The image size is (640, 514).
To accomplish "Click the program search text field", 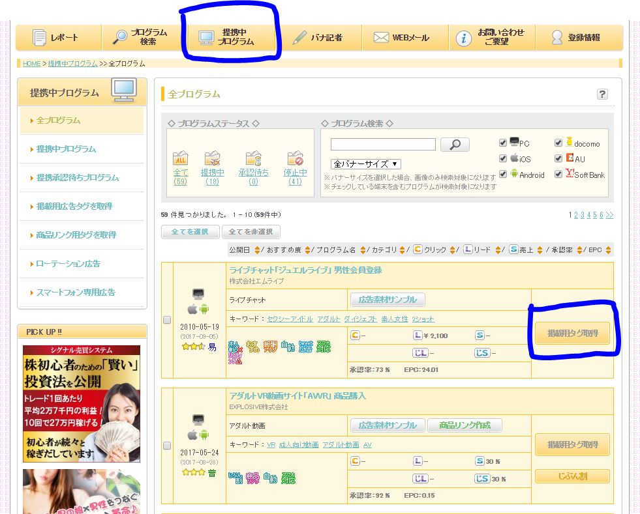I will click(x=383, y=145).
